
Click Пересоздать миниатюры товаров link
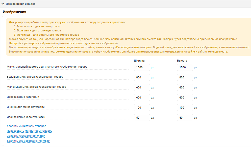tap(30, 131)
